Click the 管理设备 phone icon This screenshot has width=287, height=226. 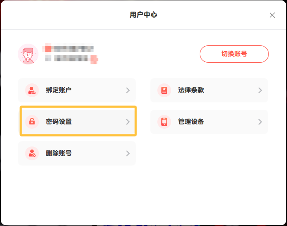pos(164,122)
